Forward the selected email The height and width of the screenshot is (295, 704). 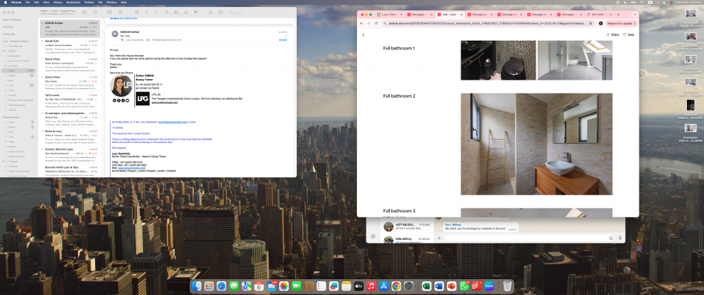click(x=186, y=12)
